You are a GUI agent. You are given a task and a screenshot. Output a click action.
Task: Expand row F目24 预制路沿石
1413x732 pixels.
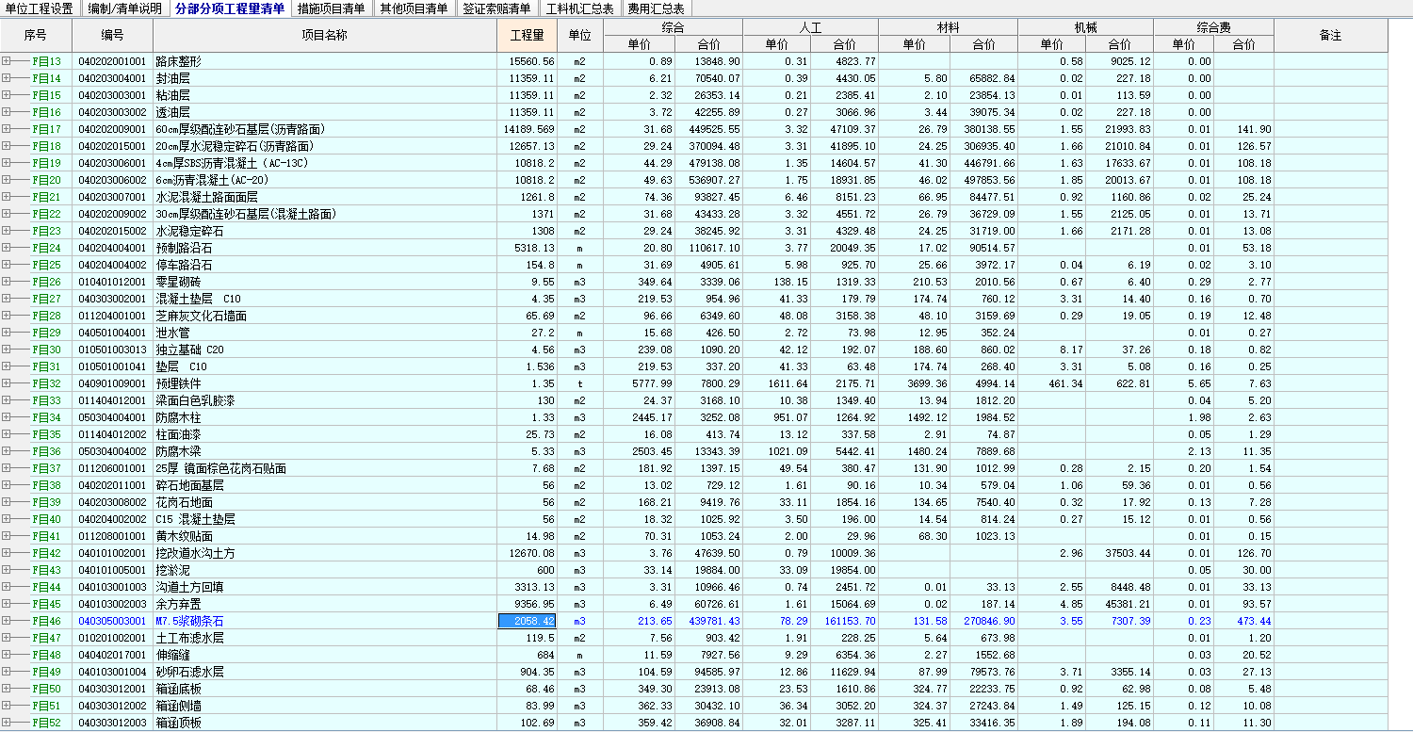tap(6, 248)
